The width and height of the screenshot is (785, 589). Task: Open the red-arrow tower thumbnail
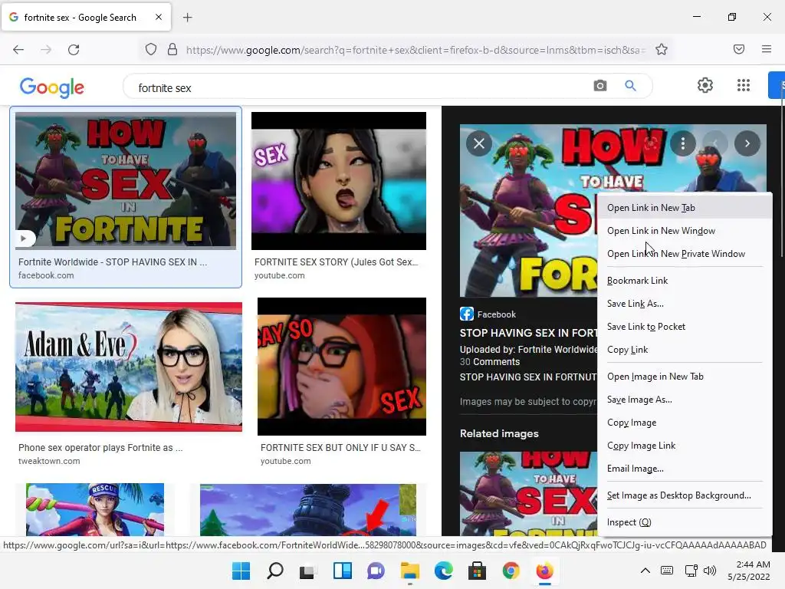308,509
